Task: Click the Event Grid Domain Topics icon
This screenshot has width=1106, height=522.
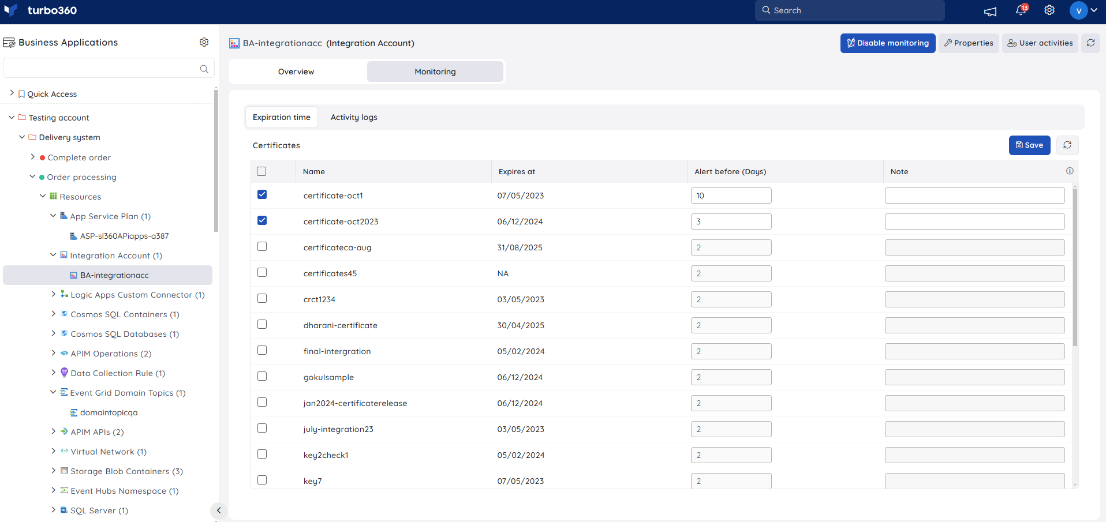Action: pos(64,392)
